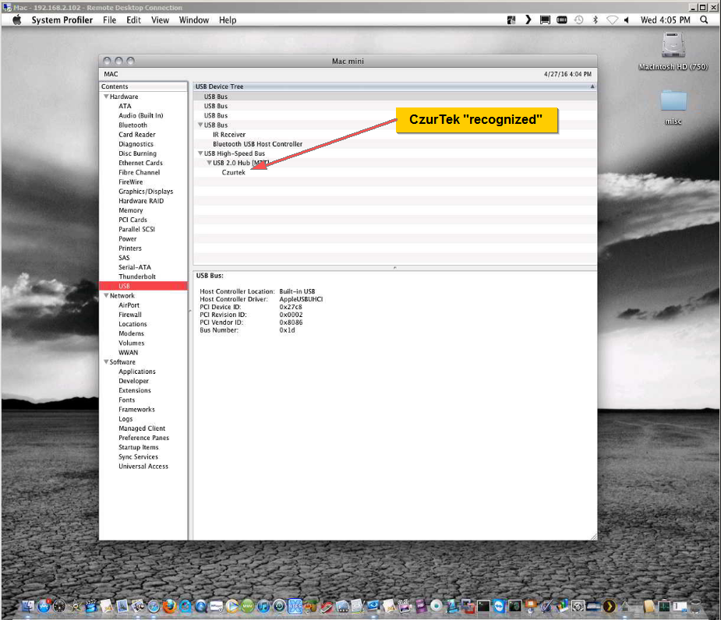Select ATA in Hardware list
721x620 pixels.
[125, 106]
